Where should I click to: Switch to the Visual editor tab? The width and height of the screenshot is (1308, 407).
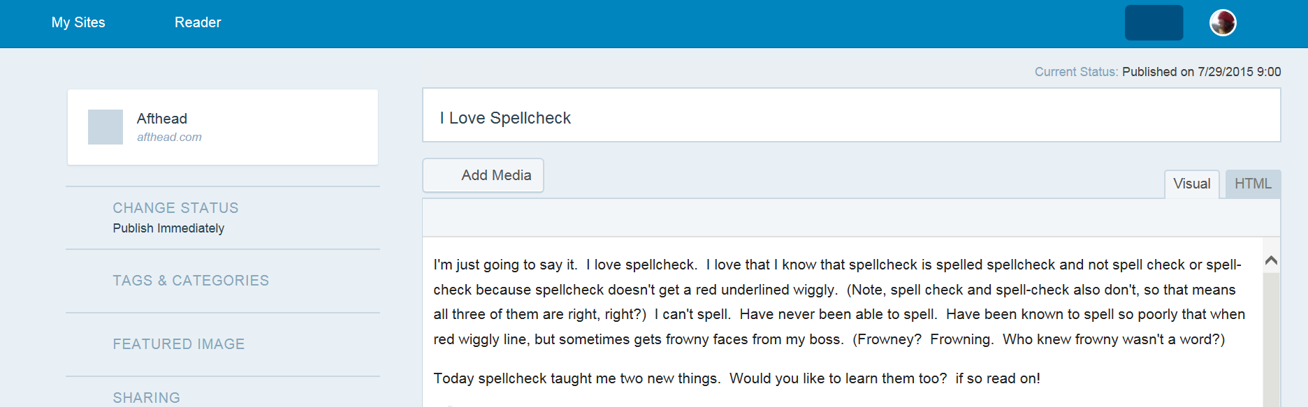coord(1191,184)
